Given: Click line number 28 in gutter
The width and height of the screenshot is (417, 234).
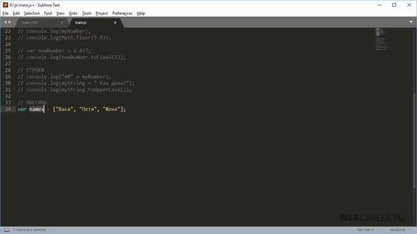Looking at the screenshot, I should coord(8,70).
